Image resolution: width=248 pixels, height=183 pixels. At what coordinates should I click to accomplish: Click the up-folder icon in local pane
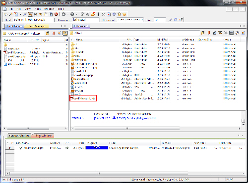(x=48, y=33)
